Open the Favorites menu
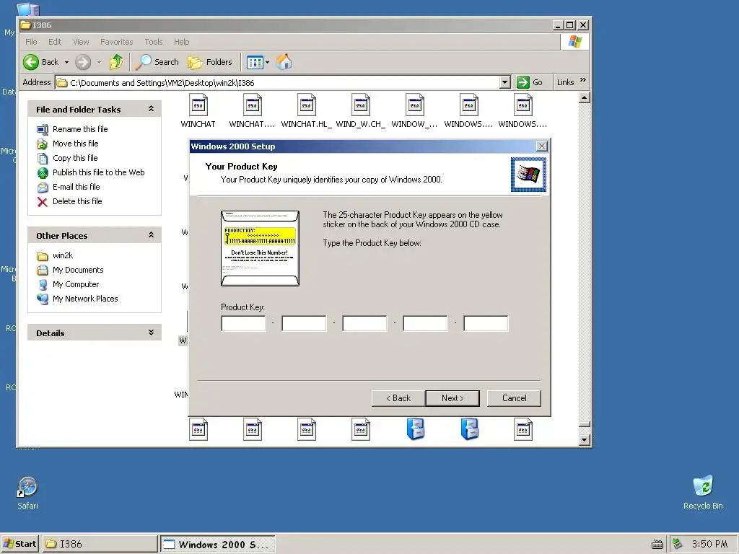Image resolution: width=739 pixels, height=554 pixels. pyautogui.click(x=116, y=42)
